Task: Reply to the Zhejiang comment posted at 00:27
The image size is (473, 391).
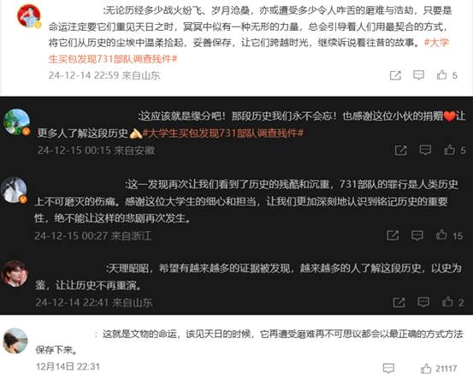Action: pos(417,235)
